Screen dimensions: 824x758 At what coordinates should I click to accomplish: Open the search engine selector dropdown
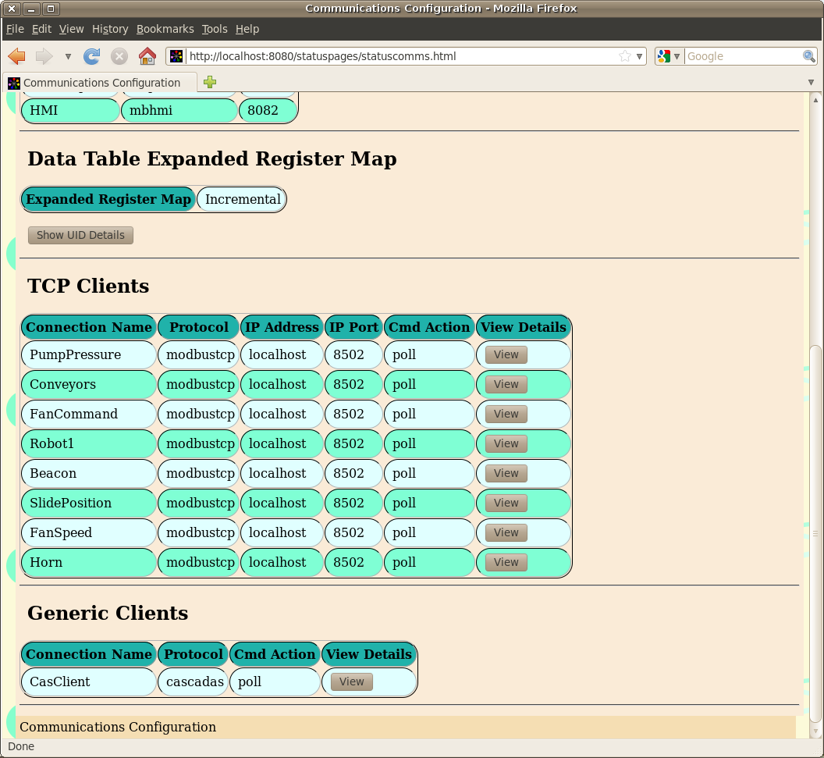pyautogui.click(x=676, y=55)
